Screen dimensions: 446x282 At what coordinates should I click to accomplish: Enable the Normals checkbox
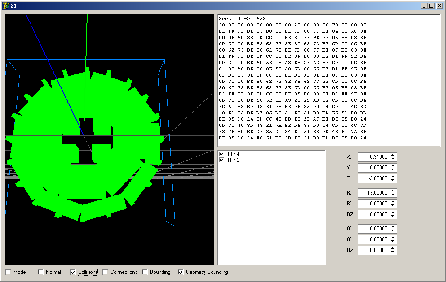(x=41, y=272)
